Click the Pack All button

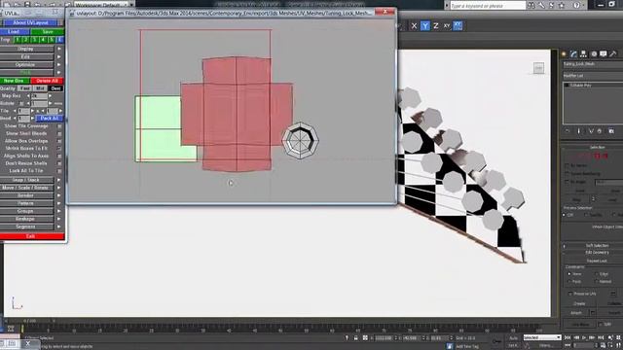coord(50,119)
